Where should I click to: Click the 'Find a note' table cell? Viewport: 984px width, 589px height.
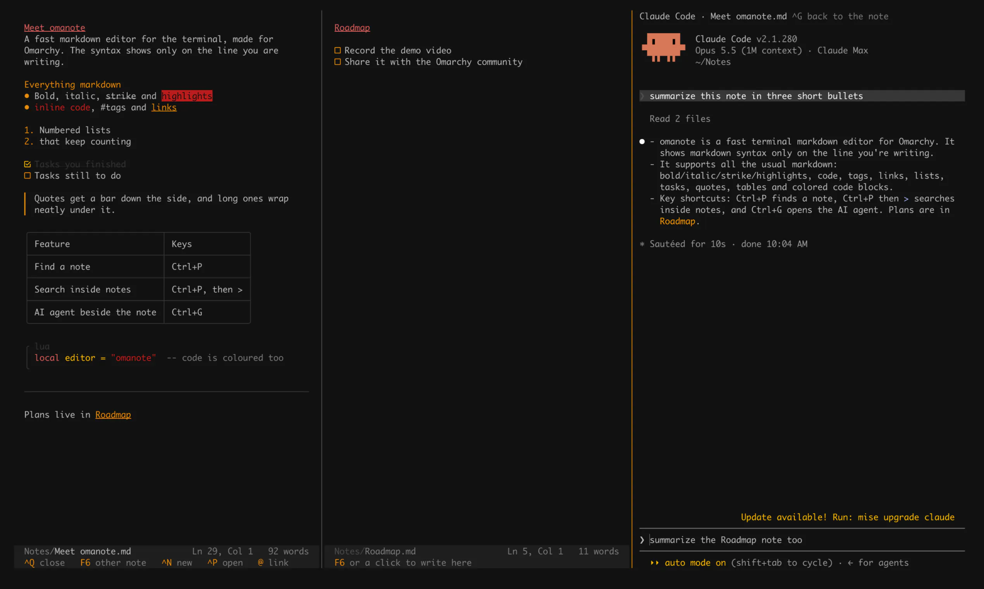pos(95,266)
